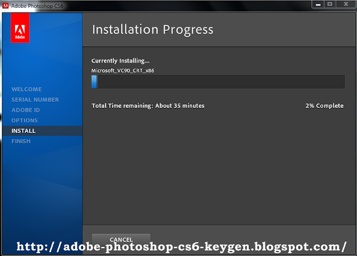The image size is (357, 256).
Task: Select the Finish step
Action: (21, 141)
